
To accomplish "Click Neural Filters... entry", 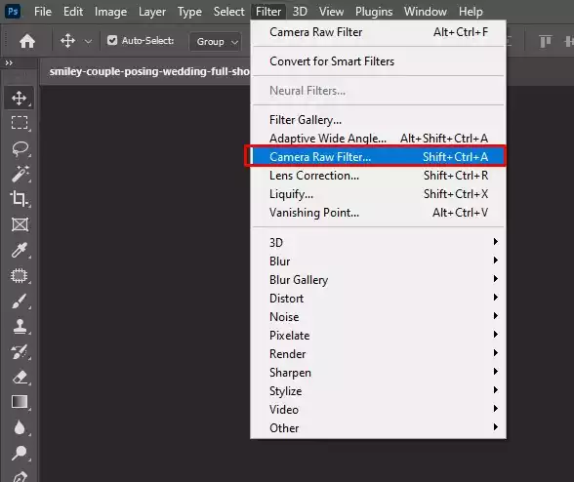I will point(379,91).
